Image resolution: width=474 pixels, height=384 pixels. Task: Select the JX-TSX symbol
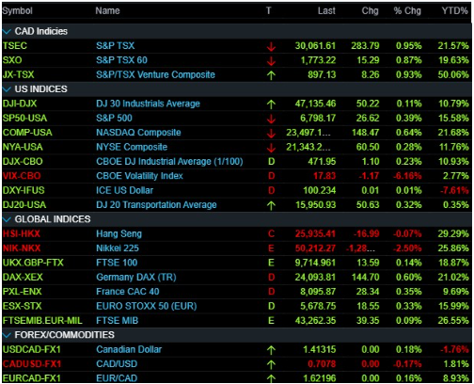coord(19,74)
